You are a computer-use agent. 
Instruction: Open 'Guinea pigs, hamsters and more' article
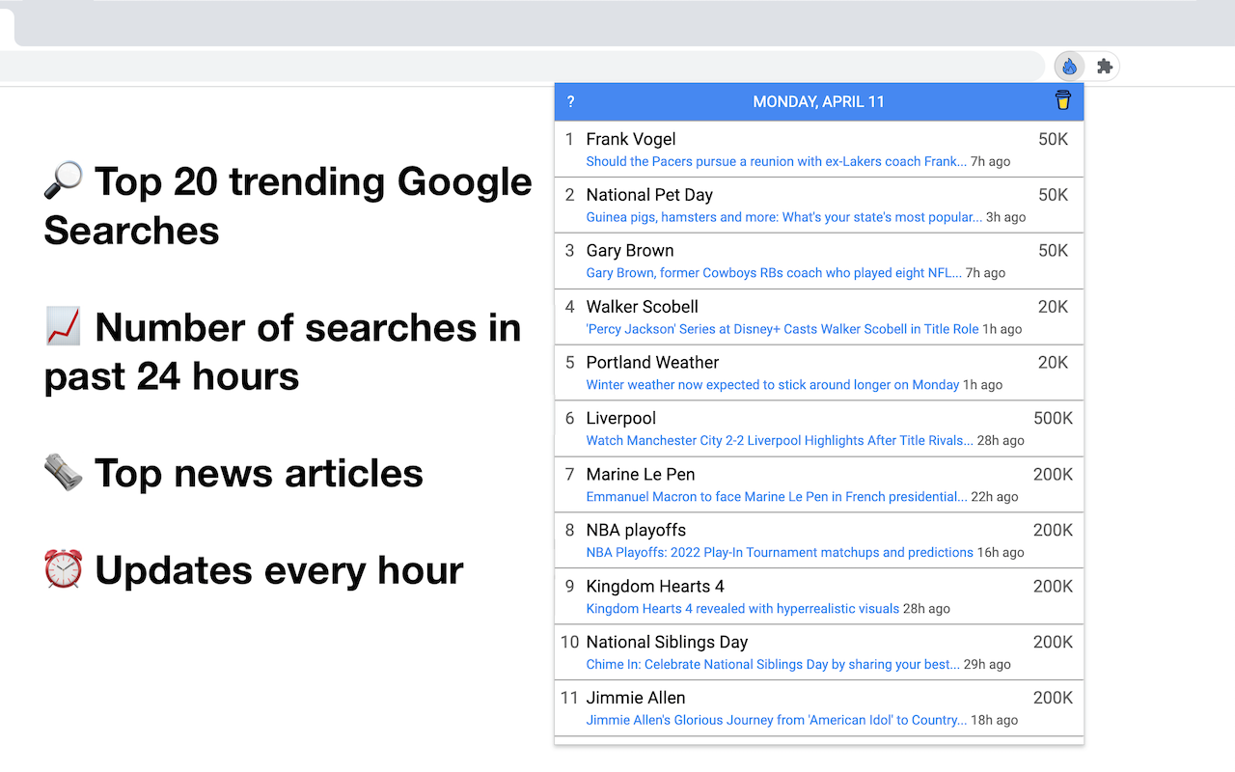(784, 217)
